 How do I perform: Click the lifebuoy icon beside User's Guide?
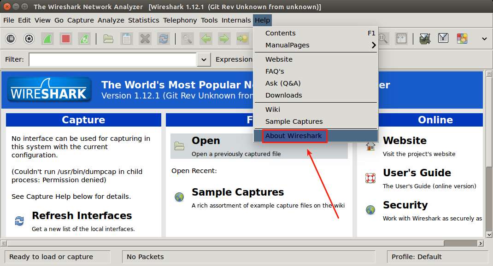[x=370, y=178]
